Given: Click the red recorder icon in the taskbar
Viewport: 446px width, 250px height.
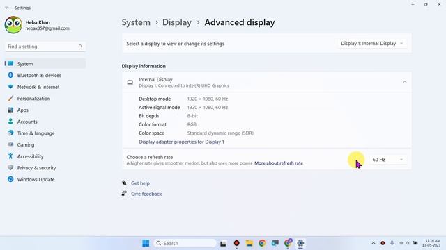Looking at the screenshot, I should [x=236, y=243].
